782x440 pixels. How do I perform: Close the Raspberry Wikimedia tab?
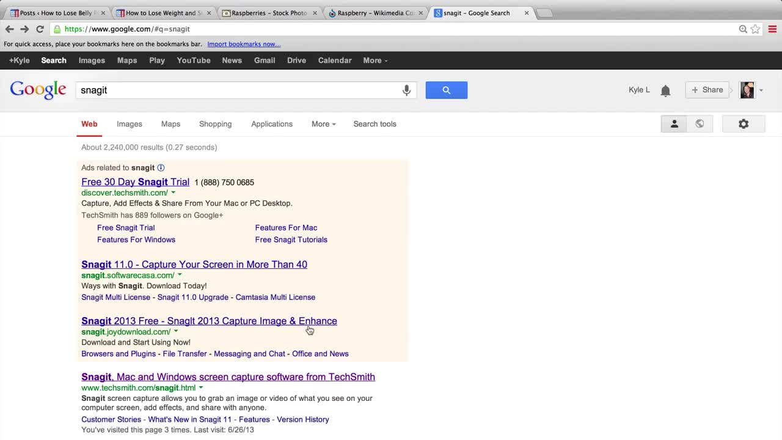click(420, 13)
